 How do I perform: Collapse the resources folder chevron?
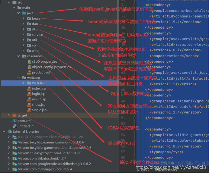pyautogui.click(x=18, y=56)
